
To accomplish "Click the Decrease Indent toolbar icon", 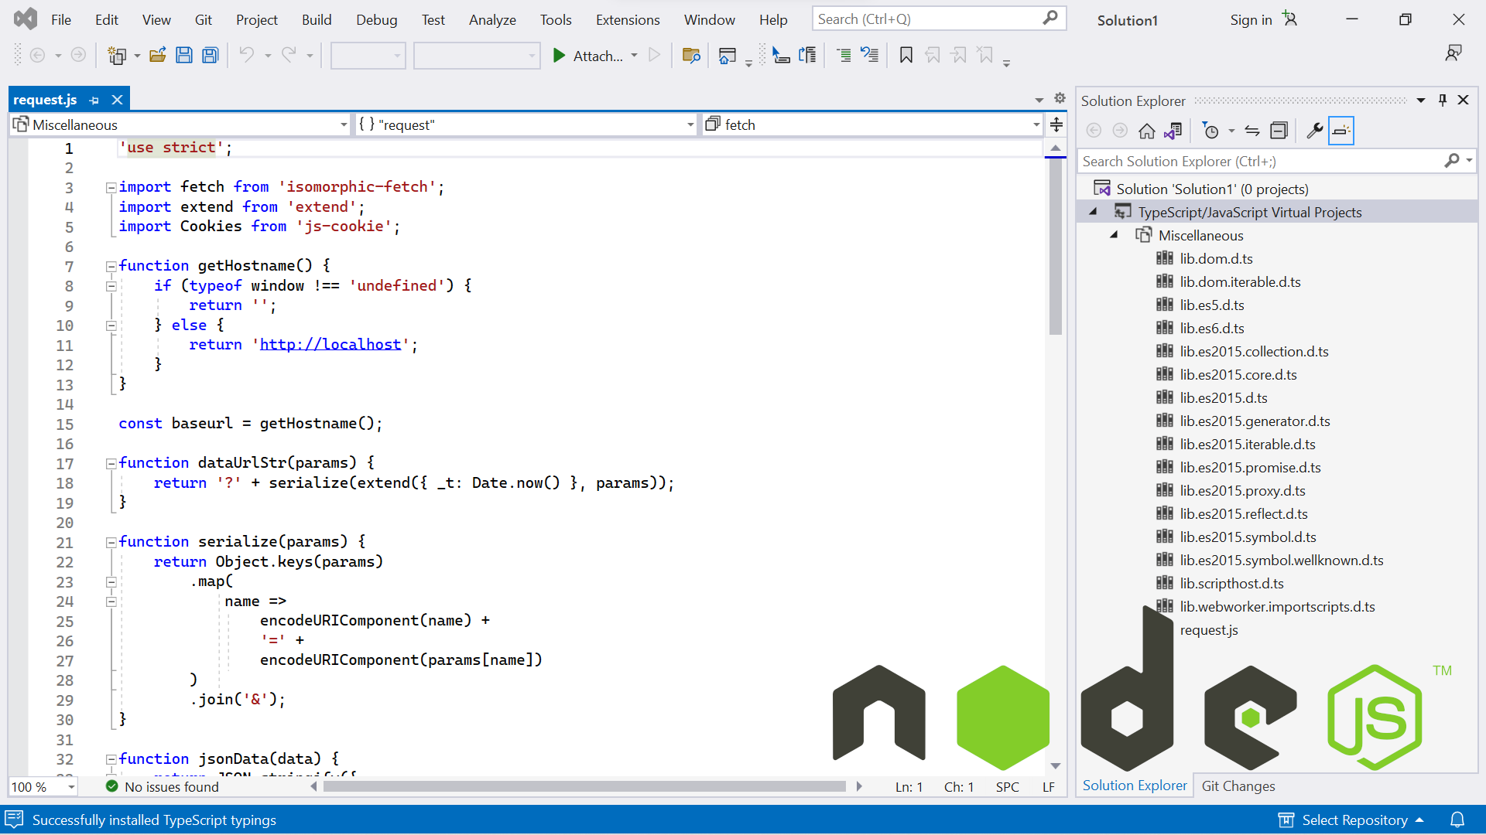I will tap(844, 56).
